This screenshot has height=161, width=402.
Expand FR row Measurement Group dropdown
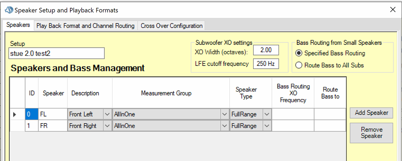point(225,126)
